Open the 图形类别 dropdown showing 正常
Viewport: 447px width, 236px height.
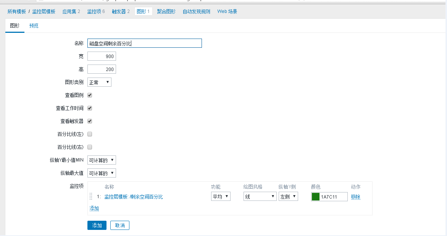tap(99, 82)
